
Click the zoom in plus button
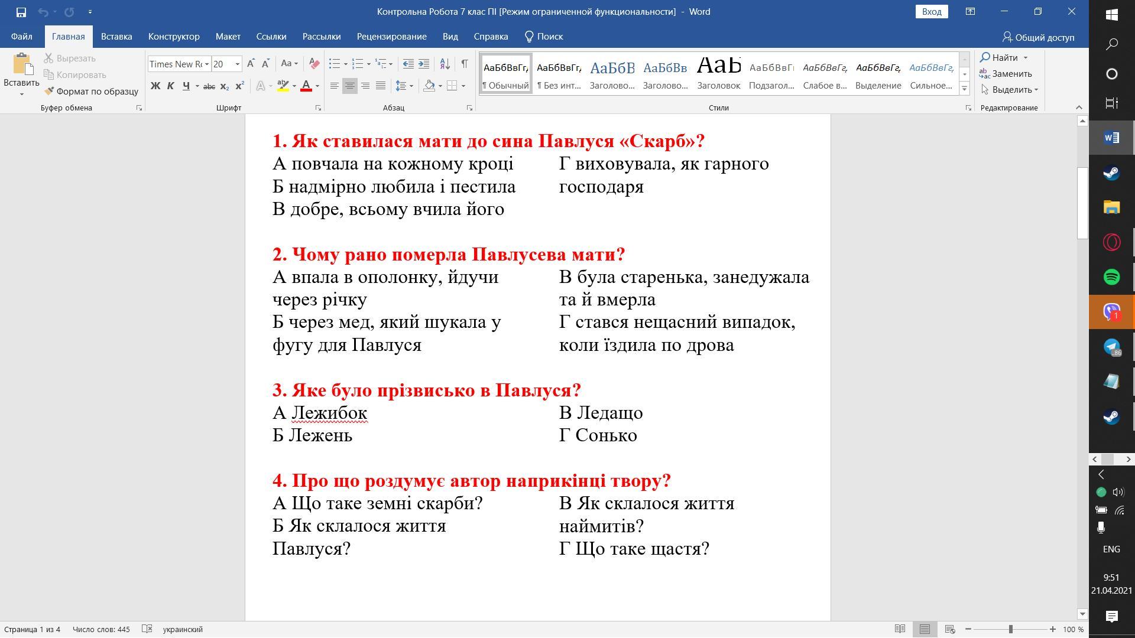[1052, 629]
